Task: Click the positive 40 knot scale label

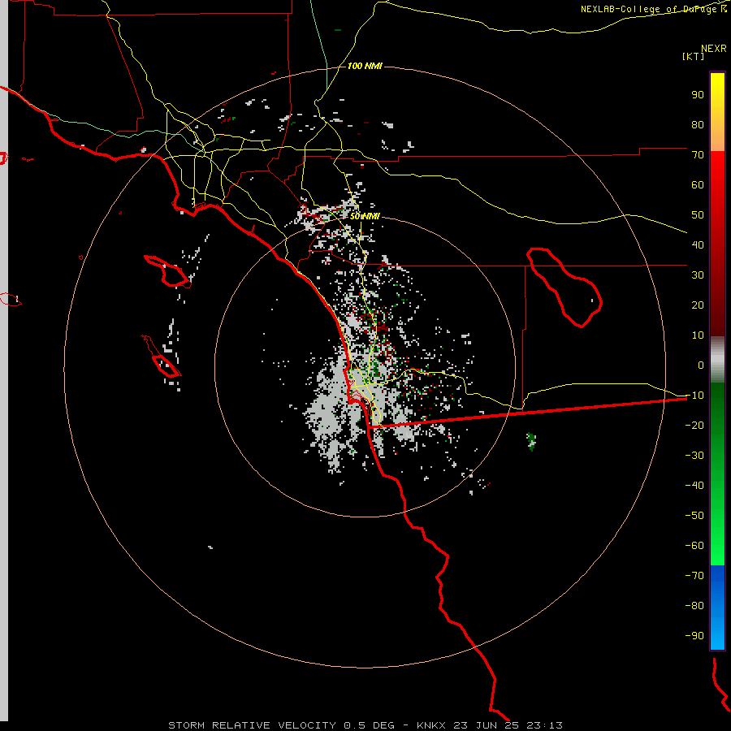Action: 698,244
